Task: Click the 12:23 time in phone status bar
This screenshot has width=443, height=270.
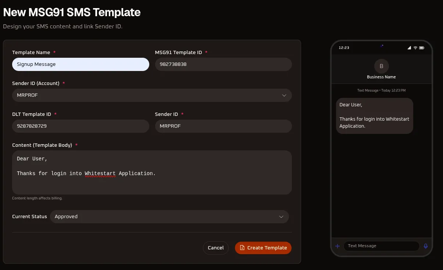Action: click(x=344, y=48)
